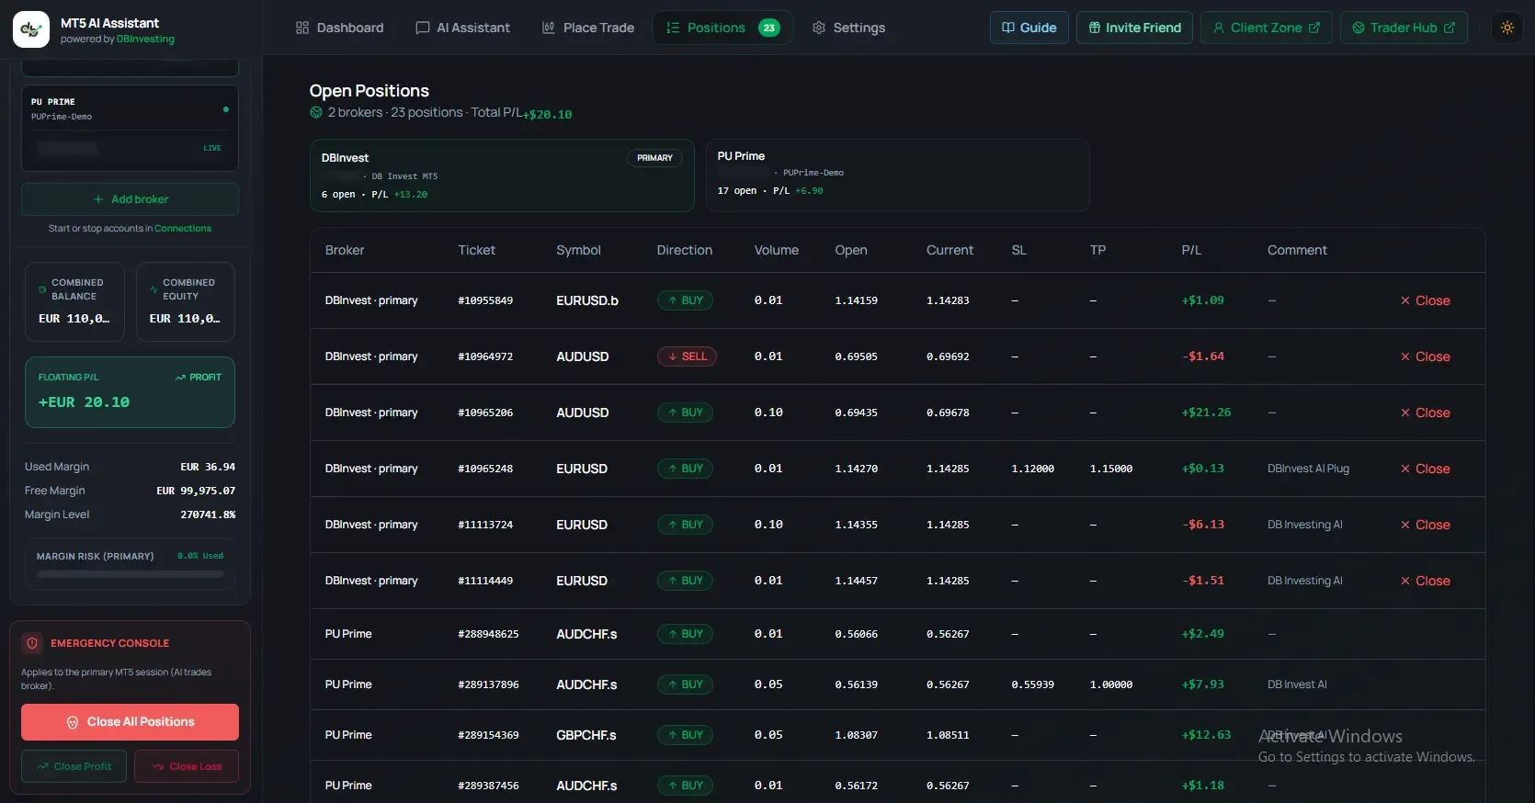Click the DBInvesting link in header
This screenshot has width=1535, height=803.
pos(145,40)
